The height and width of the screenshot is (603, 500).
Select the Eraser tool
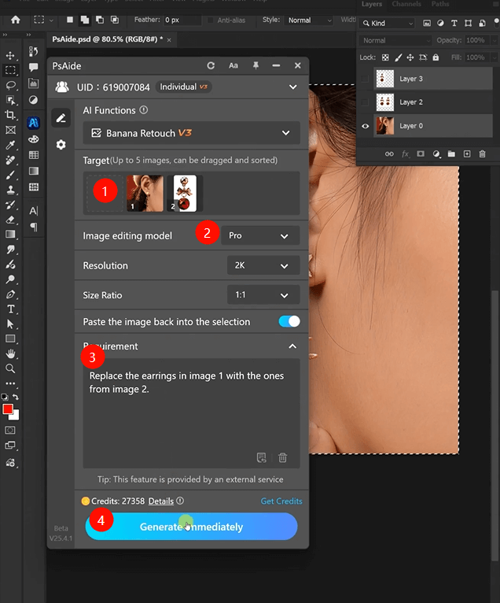[10, 220]
